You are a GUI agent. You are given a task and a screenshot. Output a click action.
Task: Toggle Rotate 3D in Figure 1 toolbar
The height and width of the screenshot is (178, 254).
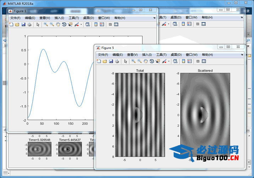(x=64, y=25)
